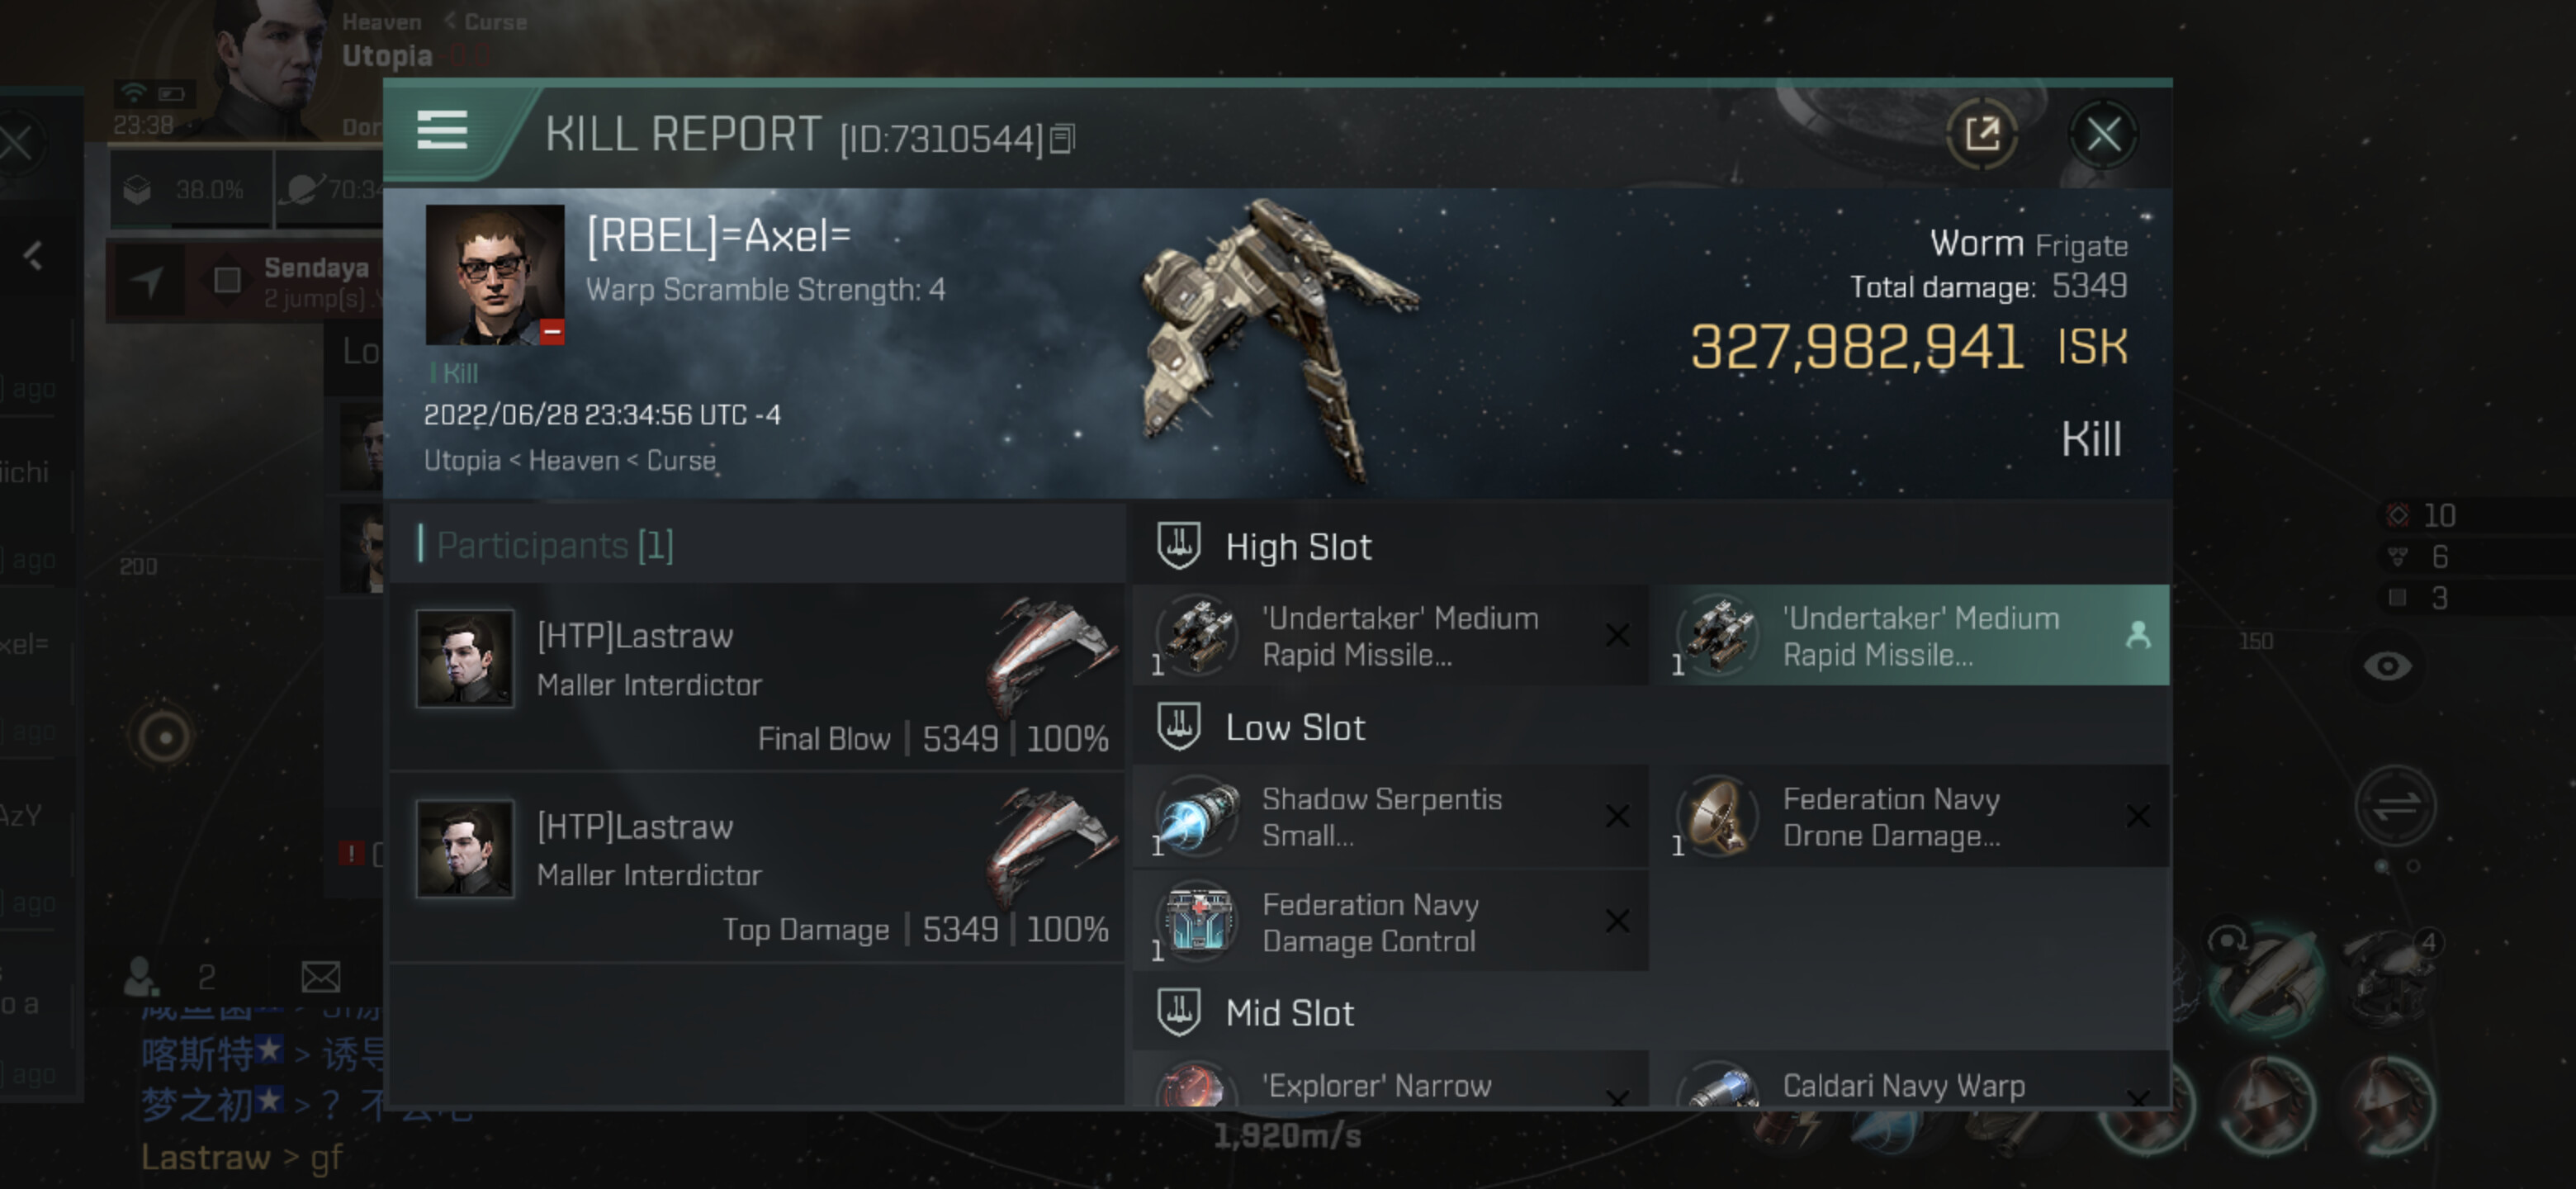Share the kill report via export icon
This screenshot has height=1189, width=2576.
1981,134
